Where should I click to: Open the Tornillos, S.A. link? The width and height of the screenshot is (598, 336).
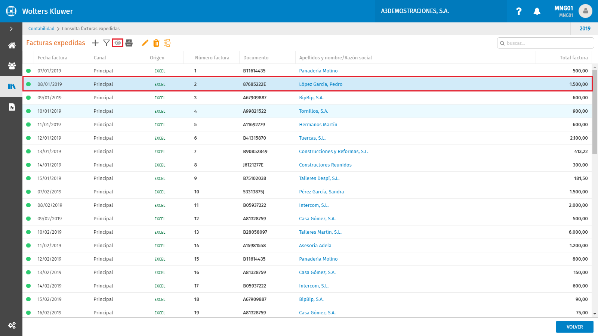point(314,111)
